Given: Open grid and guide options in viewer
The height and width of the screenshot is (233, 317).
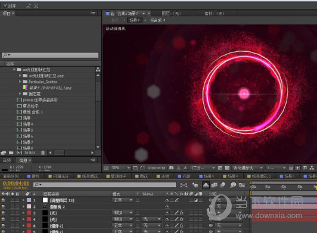Looking at the screenshot, I should [x=135, y=168].
